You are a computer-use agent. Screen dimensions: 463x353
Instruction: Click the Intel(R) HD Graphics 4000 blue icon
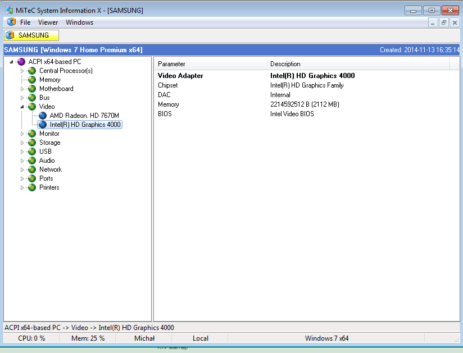pyautogui.click(x=43, y=125)
